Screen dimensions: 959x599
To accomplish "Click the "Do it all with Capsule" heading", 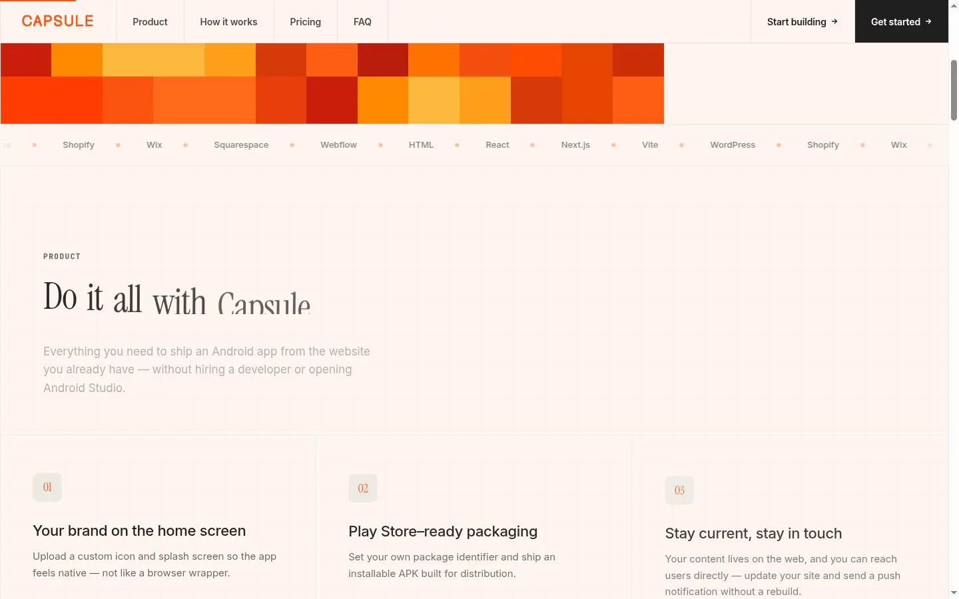I will (177, 298).
